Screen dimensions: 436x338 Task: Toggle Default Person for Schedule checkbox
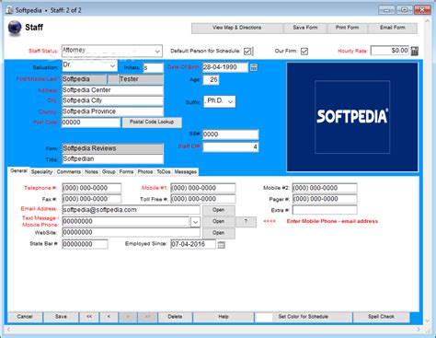click(x=247, y=51)
